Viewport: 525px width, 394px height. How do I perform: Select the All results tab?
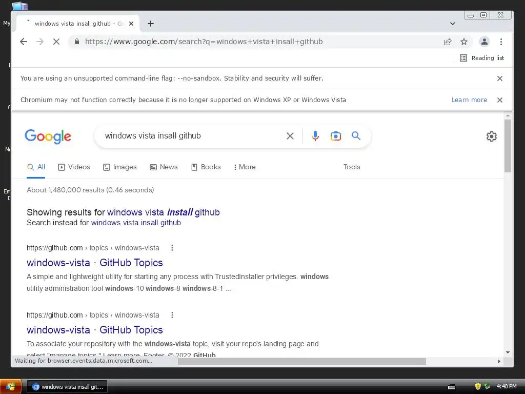point(36,167)
